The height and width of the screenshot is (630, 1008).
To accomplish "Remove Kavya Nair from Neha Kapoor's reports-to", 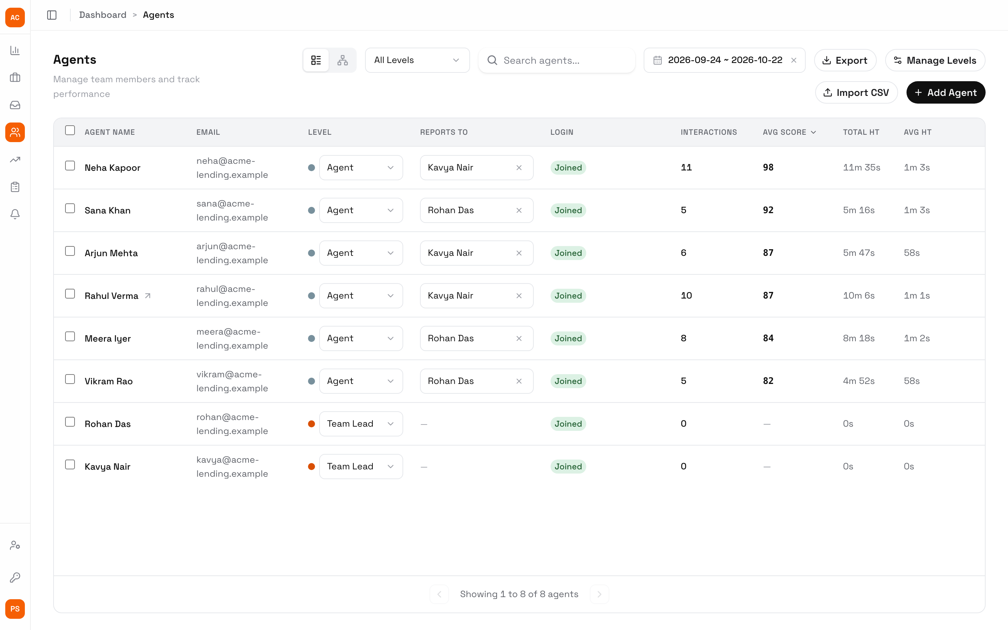I will (519, 168).
